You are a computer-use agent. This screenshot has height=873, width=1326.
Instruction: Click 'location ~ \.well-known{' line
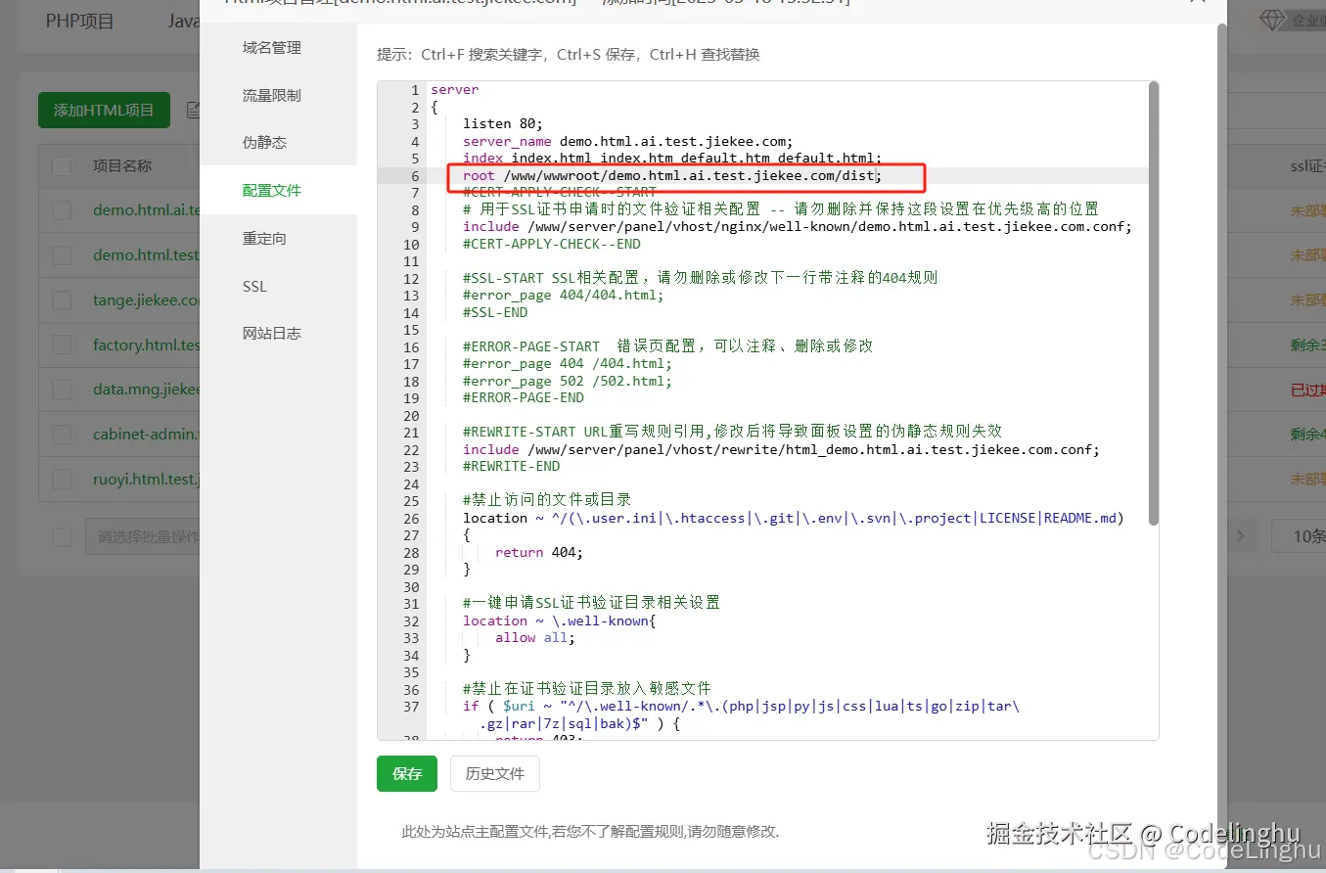560,620
